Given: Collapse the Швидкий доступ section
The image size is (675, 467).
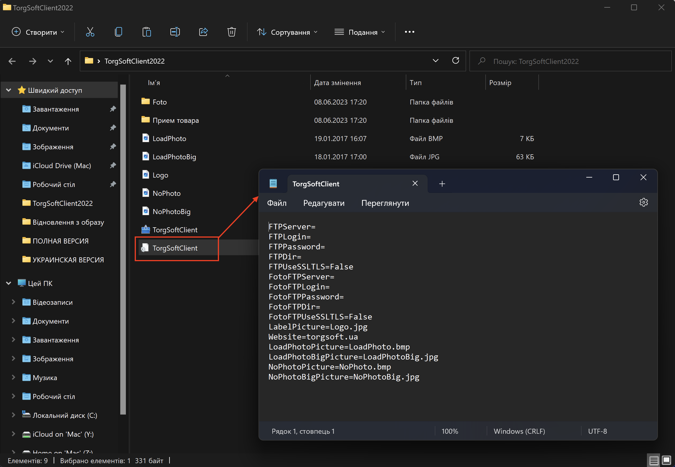Looking at the screenshot, I should [9, 90].
